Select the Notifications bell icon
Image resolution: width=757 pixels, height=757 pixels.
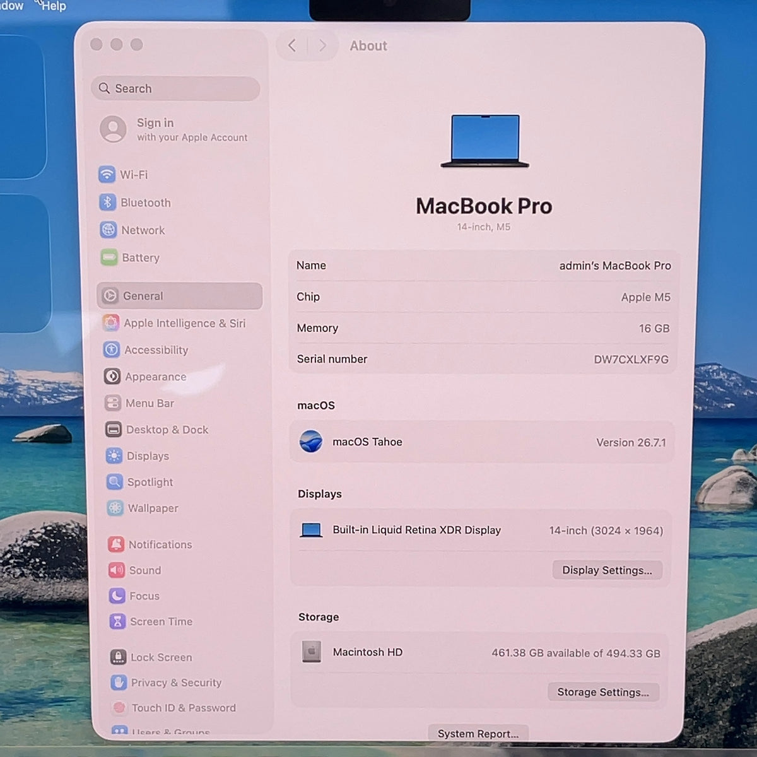coord(116,544)
